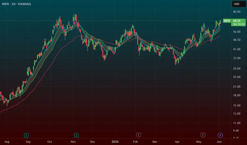Click the May earnings marker icon
This screenshot has width=247, height=145.
(x=203, y=135)
